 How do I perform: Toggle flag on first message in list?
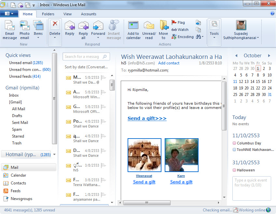tap(103, 77)
